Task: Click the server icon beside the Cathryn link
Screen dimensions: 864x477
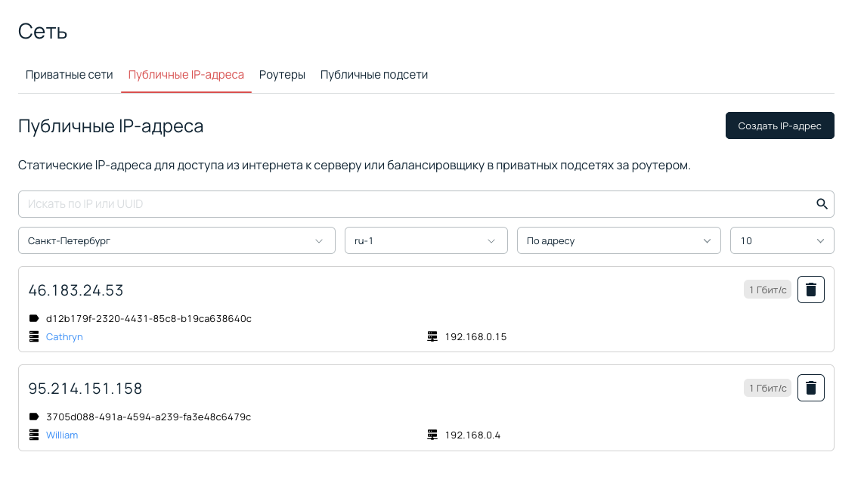Action: pos(33,336)
